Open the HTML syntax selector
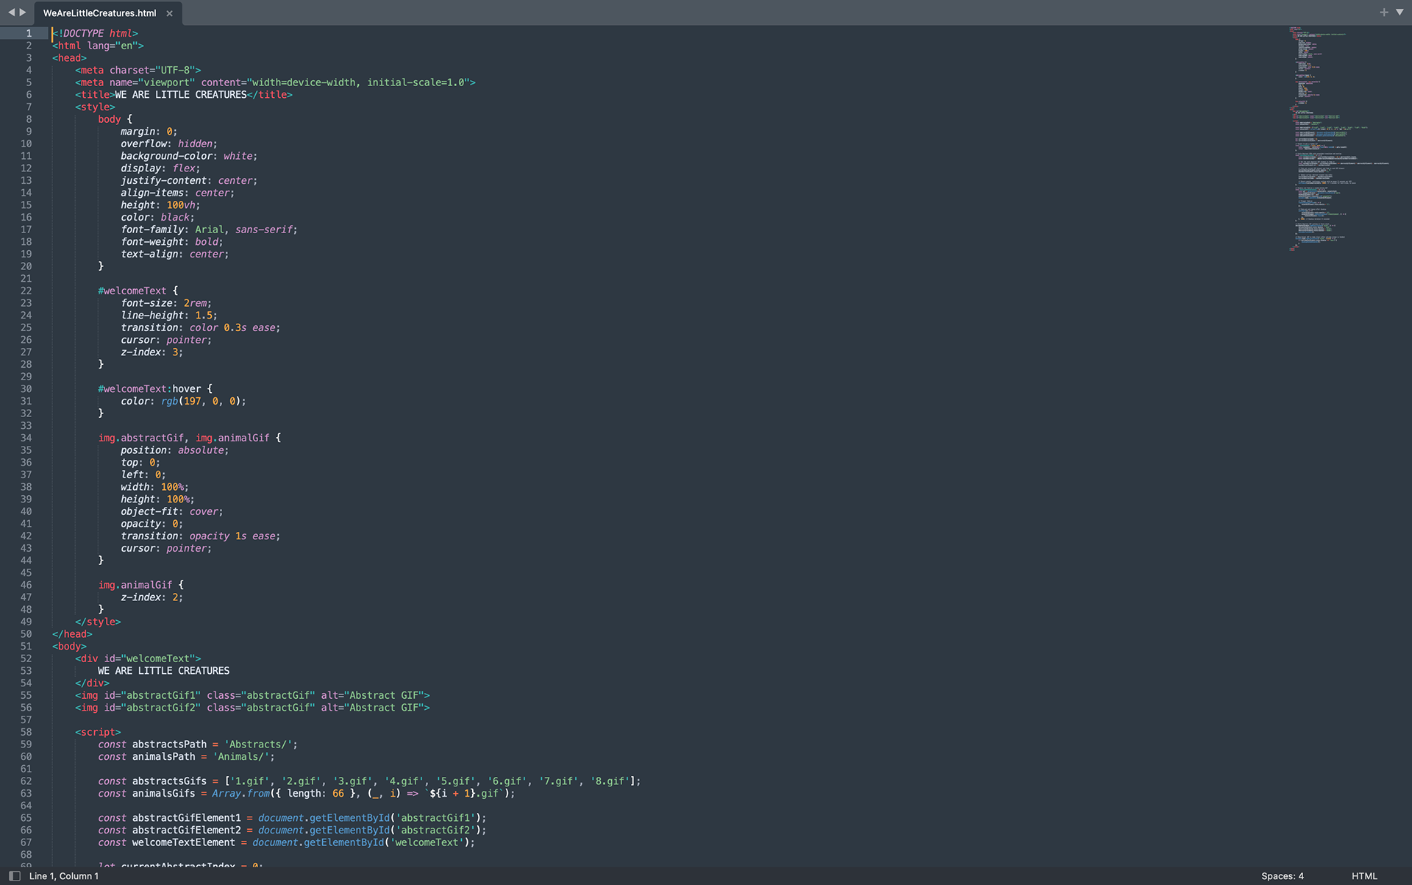Viewport: 1412px width, 885px height. (1363, 875)
